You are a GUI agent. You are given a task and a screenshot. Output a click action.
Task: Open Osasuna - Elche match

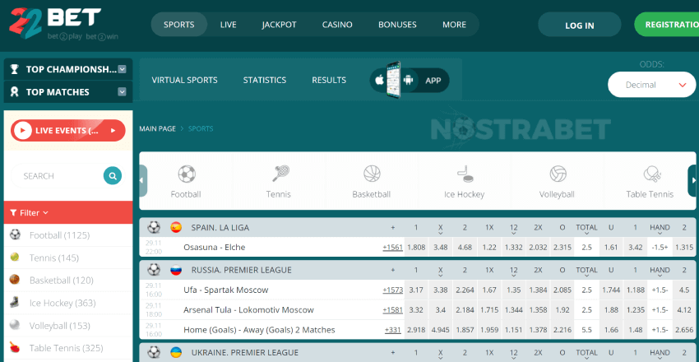(x=215, y=247)
